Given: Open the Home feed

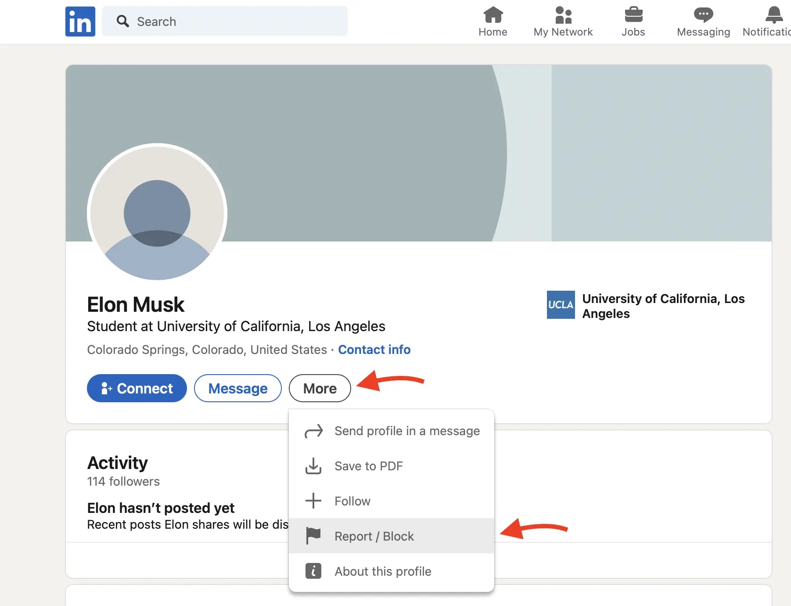Looking at the screenshot, I should [x=493, y=21].
